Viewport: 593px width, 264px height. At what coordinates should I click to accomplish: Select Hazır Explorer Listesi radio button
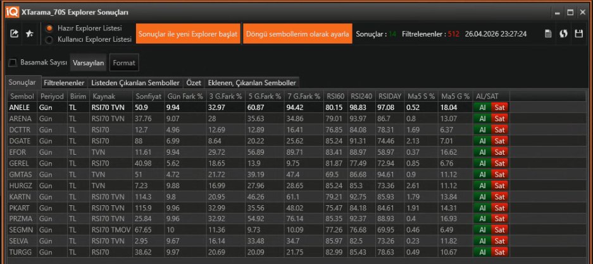click(x=49, y=28)
